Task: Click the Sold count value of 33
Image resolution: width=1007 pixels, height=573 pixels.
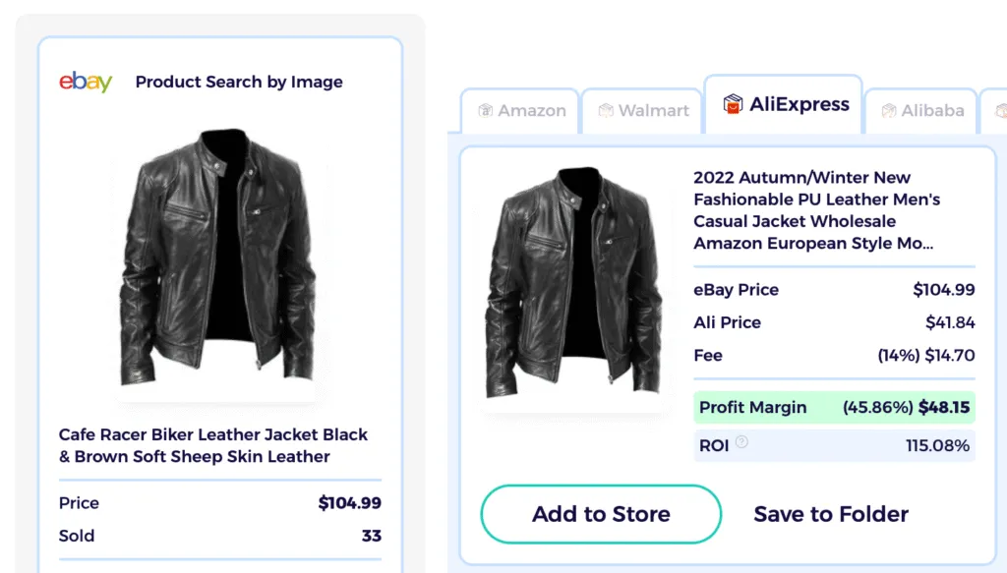Action: [373, 536]
